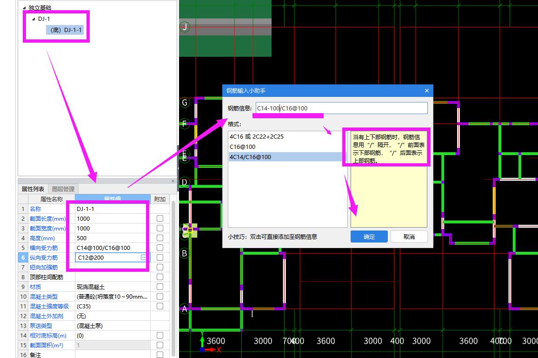The height and width of the screenshot is (358, 538).
Task: Collapse the 独立基础 tree node
Action: (24, 8)
